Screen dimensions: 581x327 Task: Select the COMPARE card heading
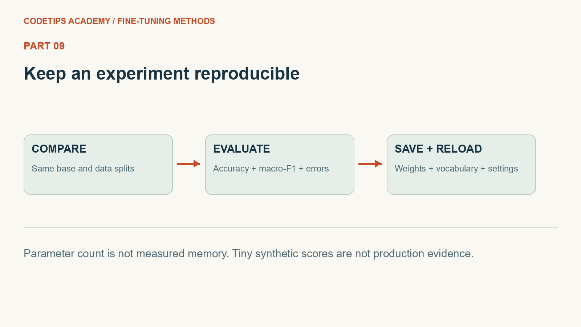[59, 149]
